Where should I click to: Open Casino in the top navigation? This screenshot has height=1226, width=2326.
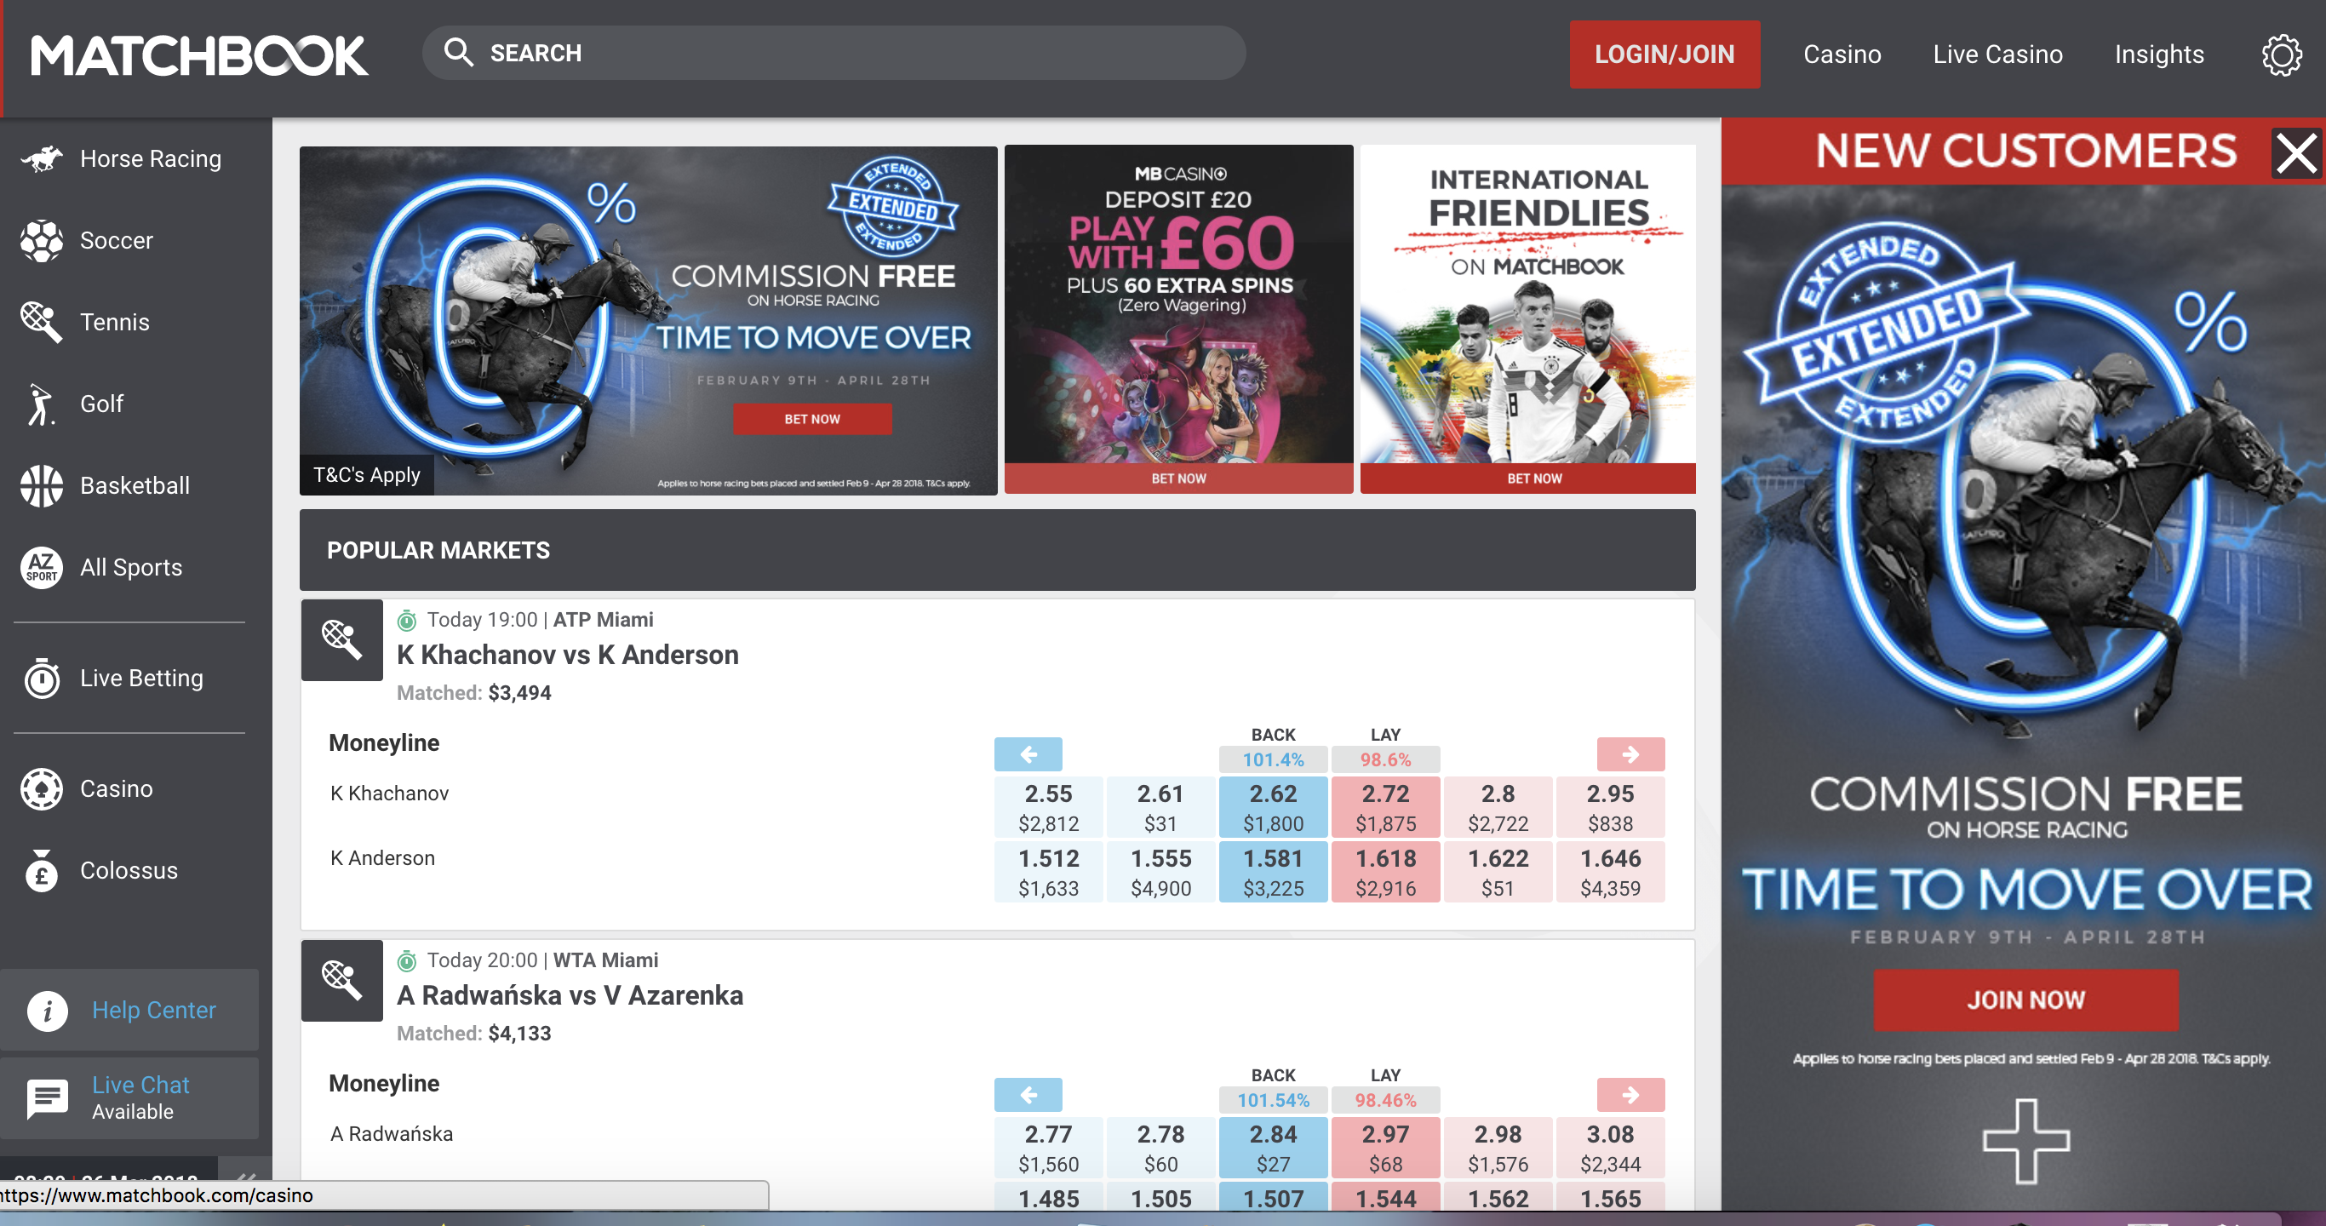coord(1842,55)
